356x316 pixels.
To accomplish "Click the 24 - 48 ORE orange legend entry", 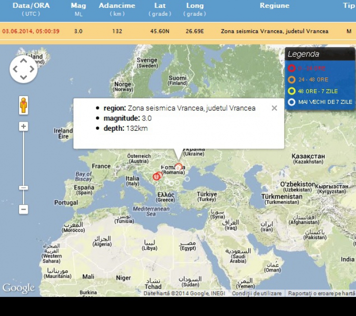I will pyautogui.click(x=312, y=79).
